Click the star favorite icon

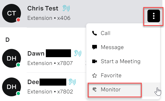[95, 75]
